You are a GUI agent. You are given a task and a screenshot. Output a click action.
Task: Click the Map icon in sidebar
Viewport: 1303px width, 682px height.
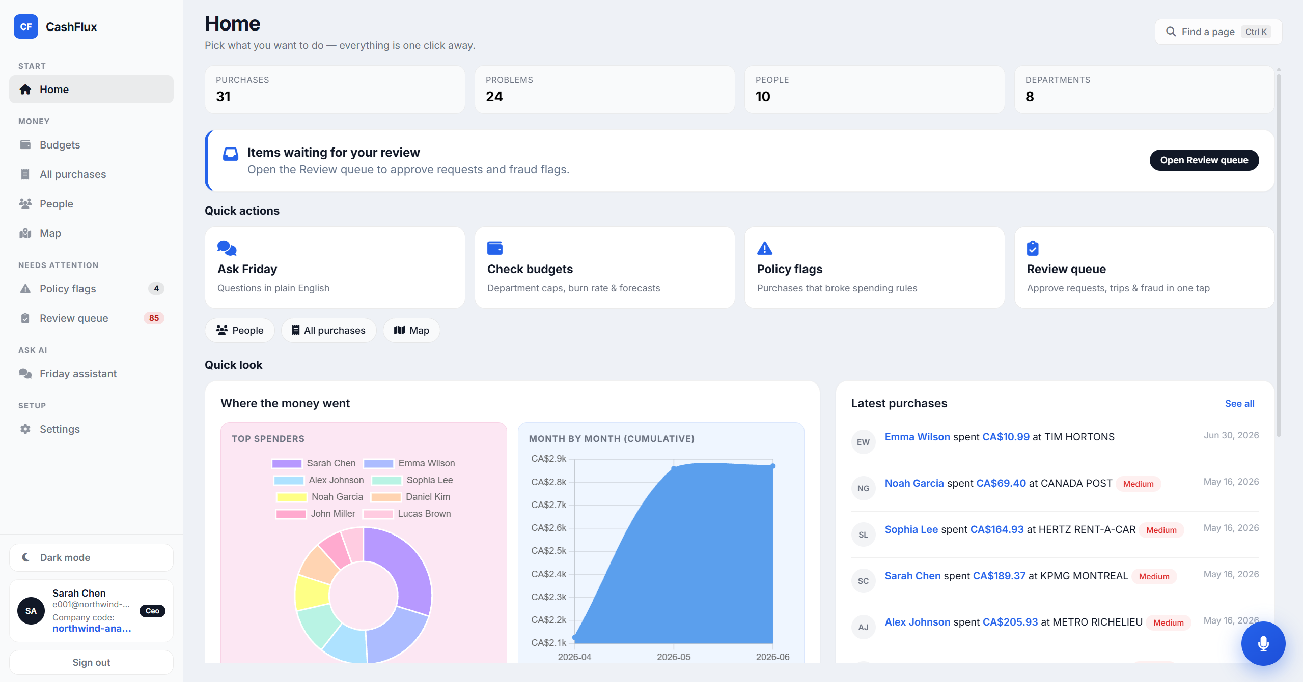pos(25,233)
